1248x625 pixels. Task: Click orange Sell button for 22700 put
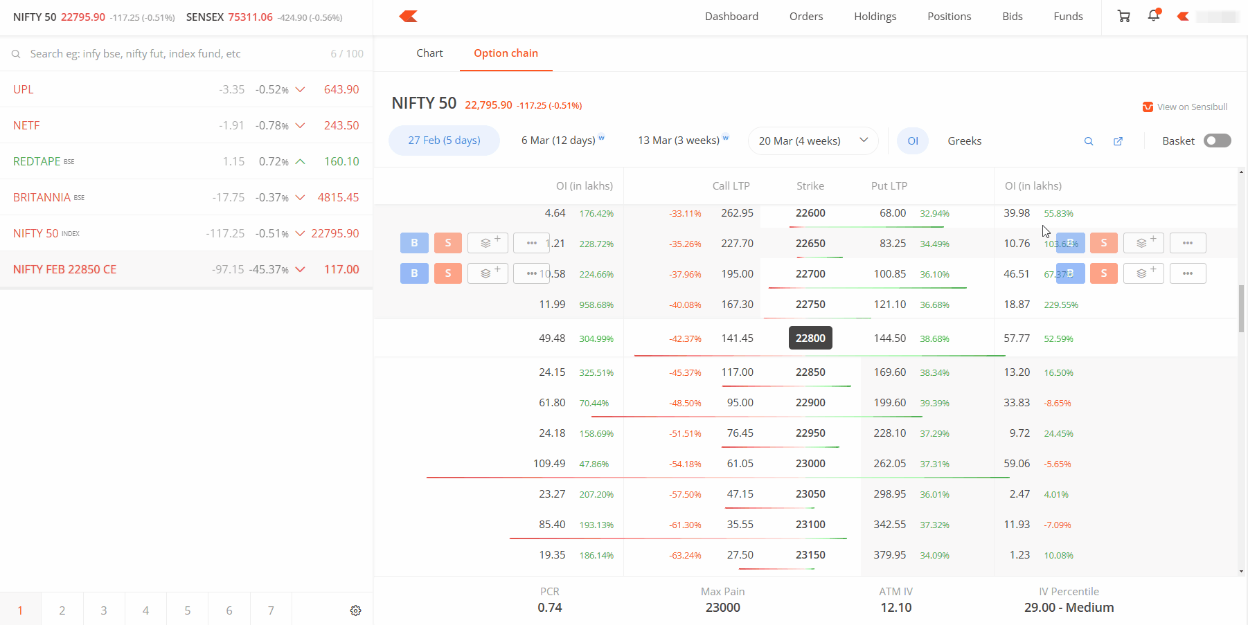click(1104, 273)
